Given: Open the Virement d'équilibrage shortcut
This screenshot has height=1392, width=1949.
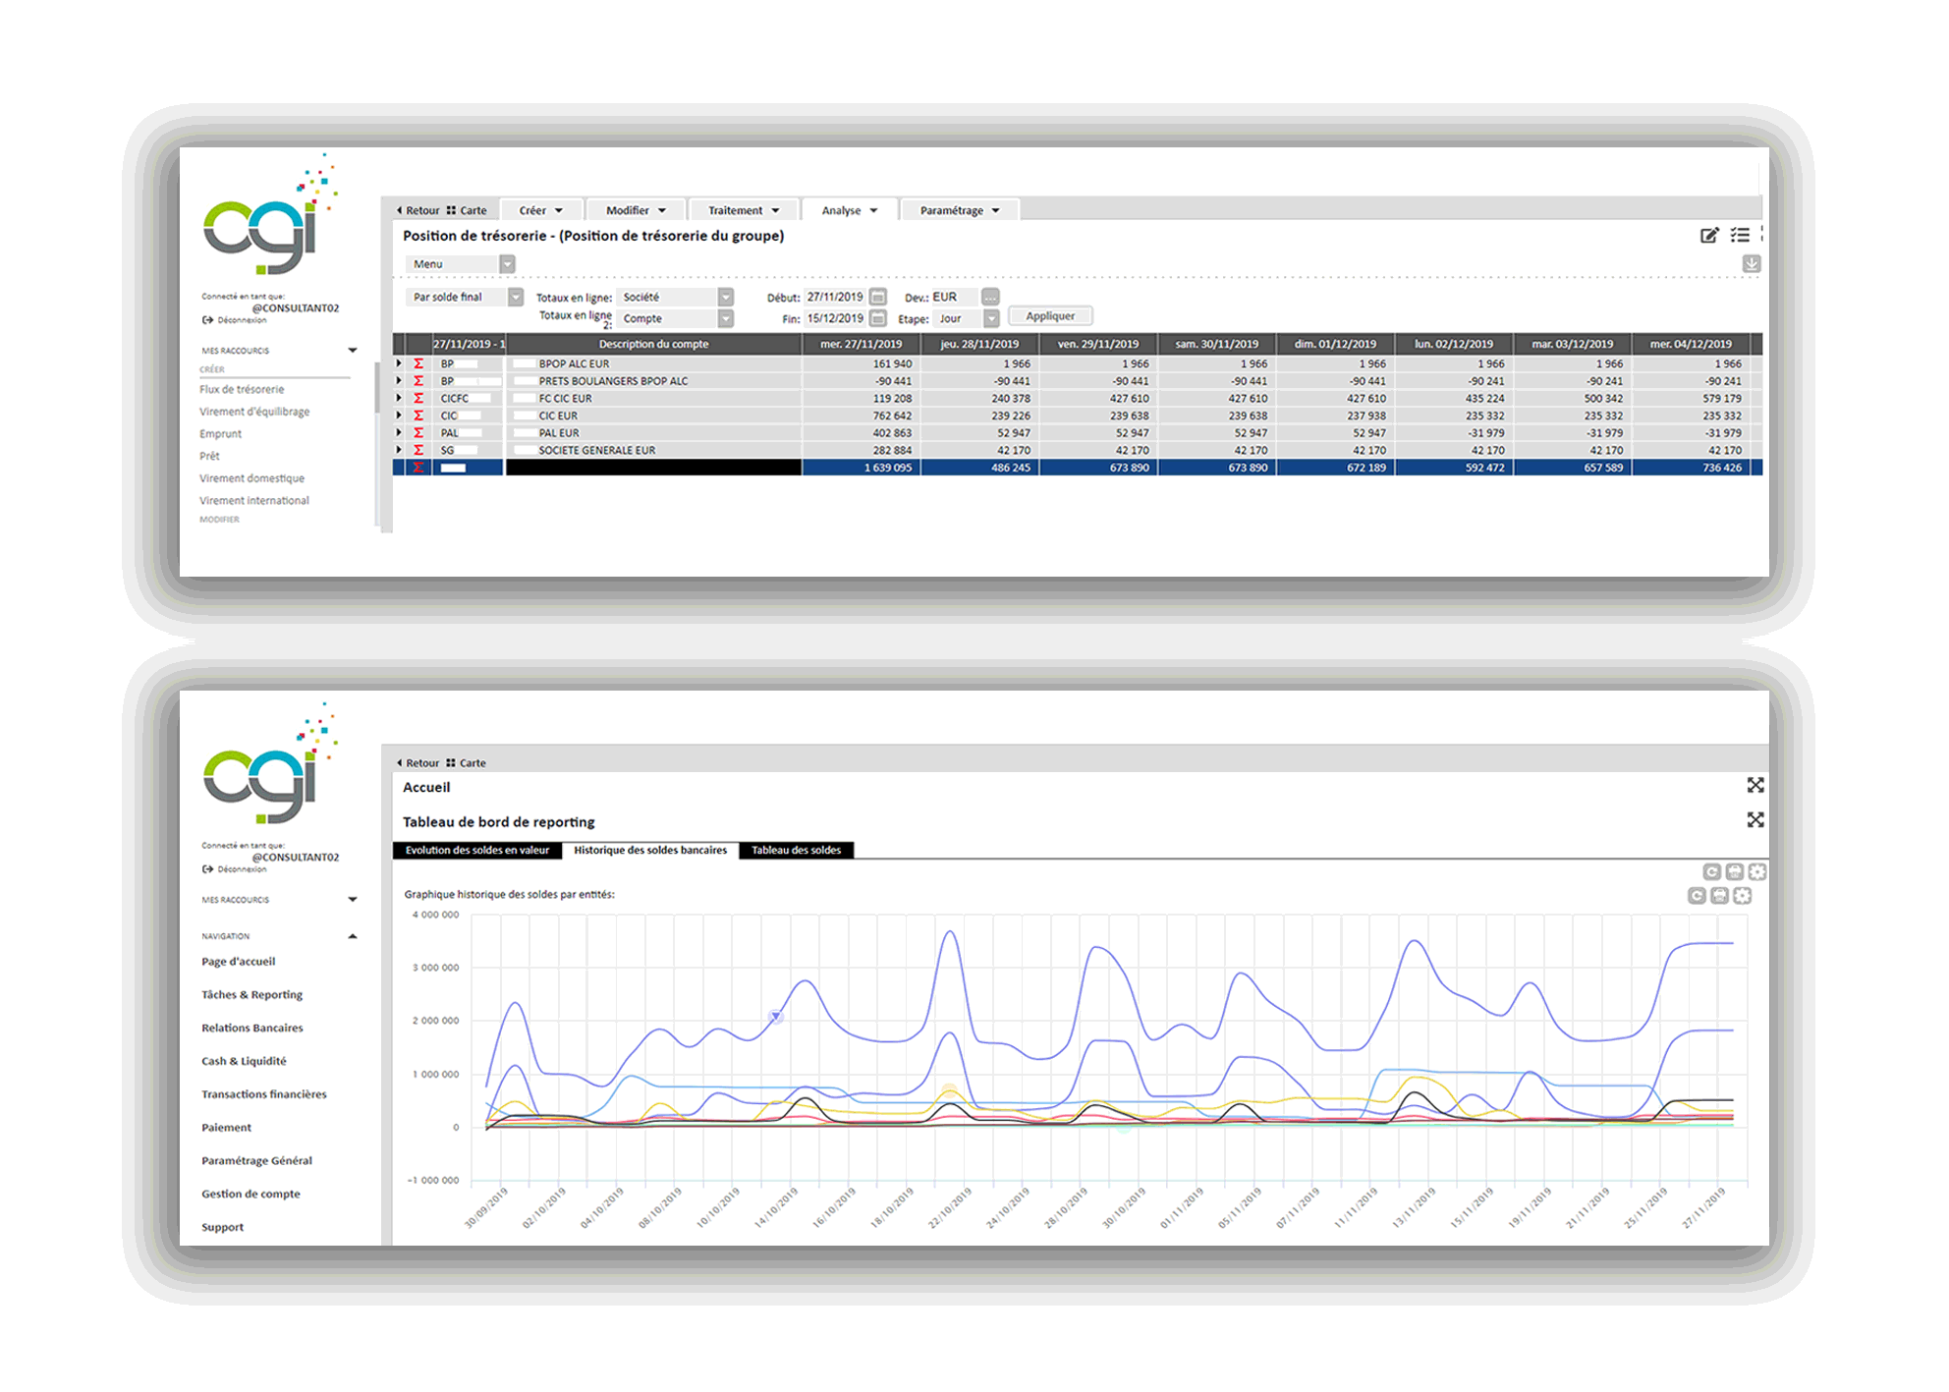Looking at the screenshot, I should (x=254, y=412).
